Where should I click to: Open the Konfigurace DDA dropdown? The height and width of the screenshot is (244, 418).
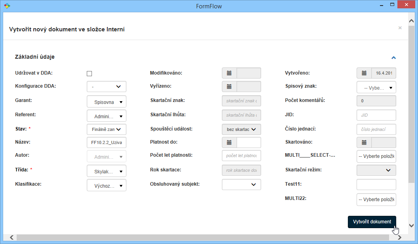[x=106, y=86]
